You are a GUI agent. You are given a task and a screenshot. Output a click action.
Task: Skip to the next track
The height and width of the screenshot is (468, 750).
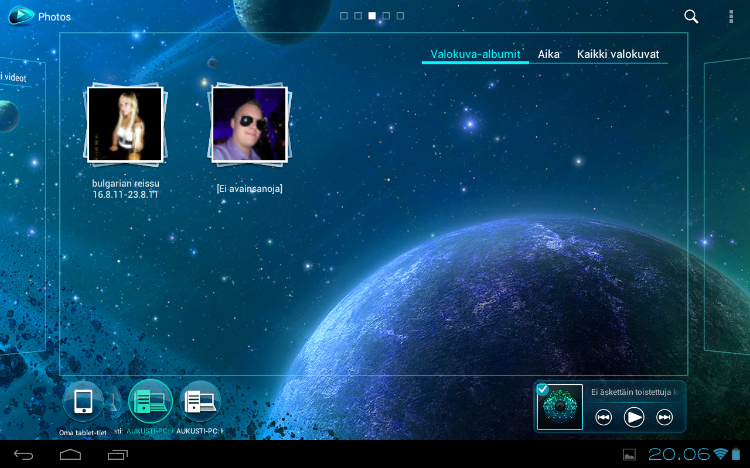click(664, 417)
